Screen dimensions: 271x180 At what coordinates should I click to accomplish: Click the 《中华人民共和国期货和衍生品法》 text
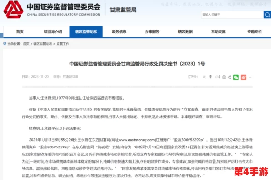[x=65, y=109]
